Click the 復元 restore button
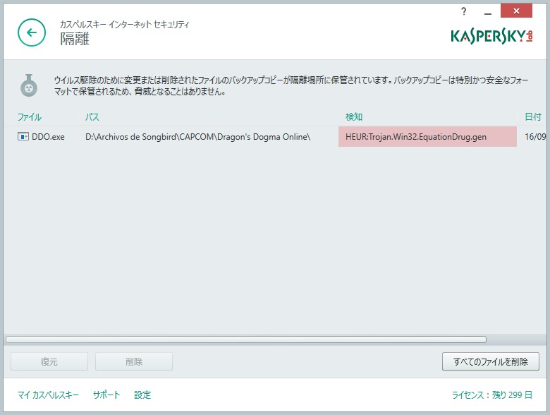 pos(49,361)
